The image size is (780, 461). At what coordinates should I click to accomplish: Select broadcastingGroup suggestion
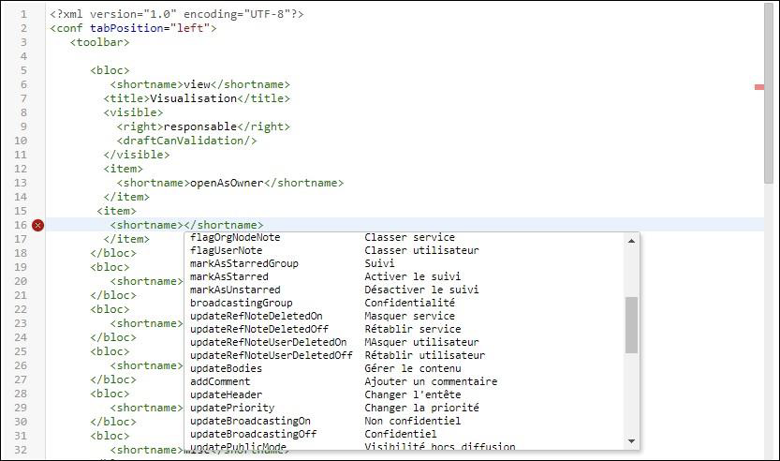coord(241,304)
